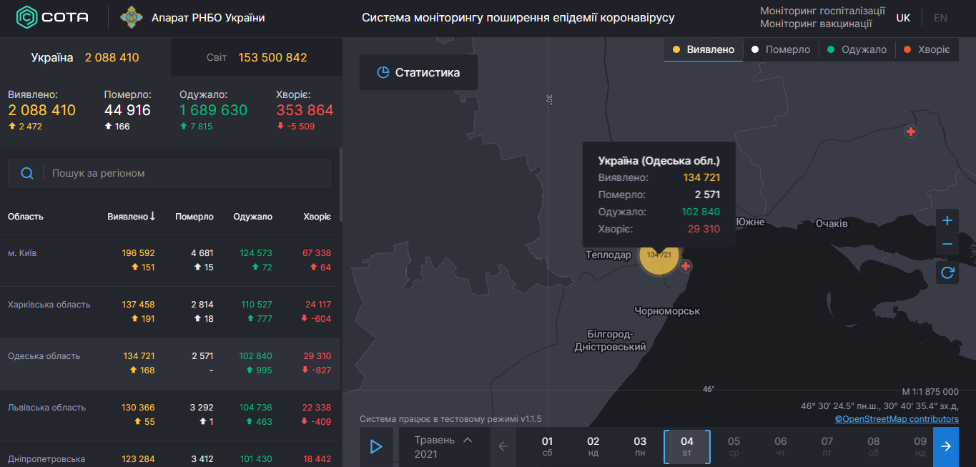Click the map zoom-in plus icon
Viewport: 976px width, 467px height.
pyautogui.click(x=947, y=220)
